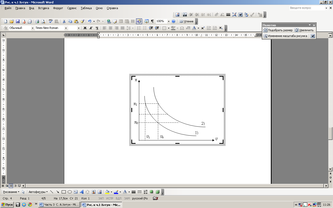Open print preview

[x=43, y=21]
